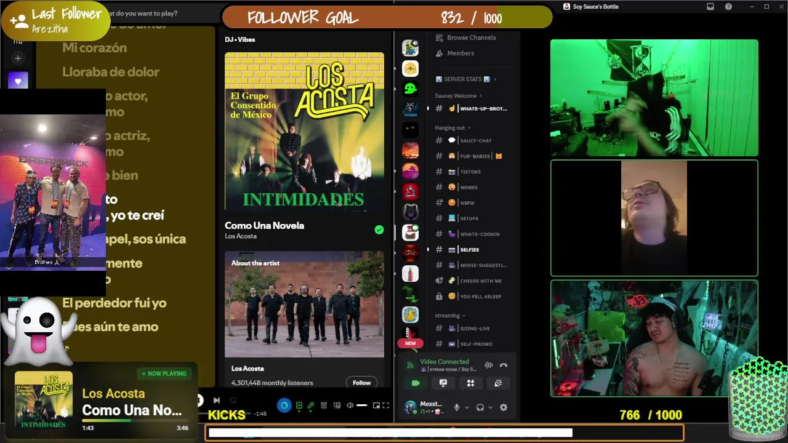The height and width of the screenshot is (443, 788).
Task: Select the wolf server icon
Action: point(411,212)
